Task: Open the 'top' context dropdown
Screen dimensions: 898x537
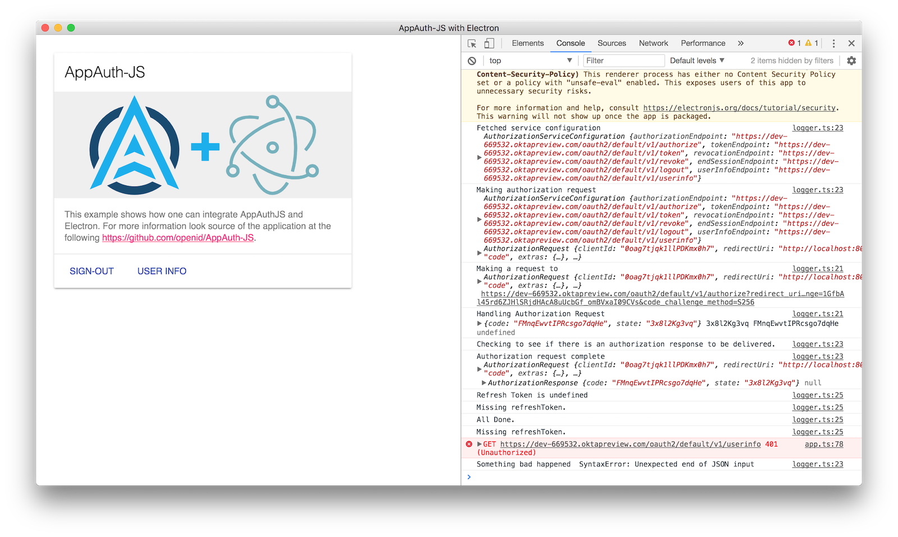Action: [x=530, y=61]
